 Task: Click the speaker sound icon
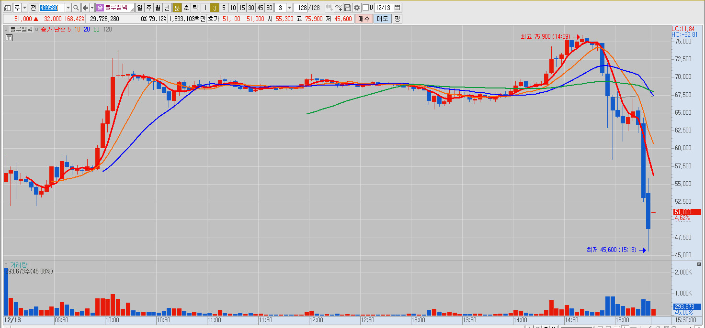(x=85, y=8)
